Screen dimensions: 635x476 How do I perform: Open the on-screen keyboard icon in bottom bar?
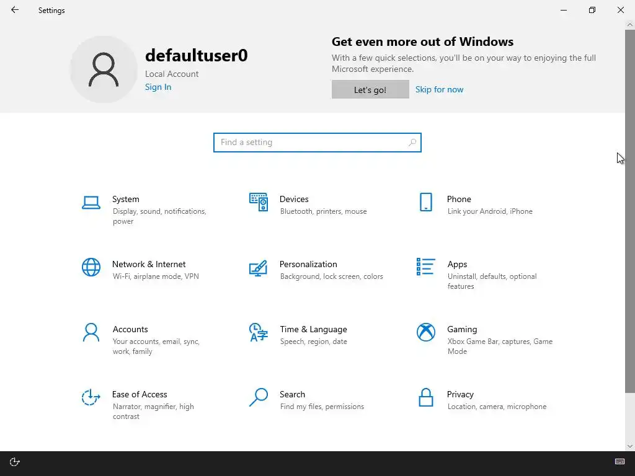pyautogui.click(x=619, y=462)
